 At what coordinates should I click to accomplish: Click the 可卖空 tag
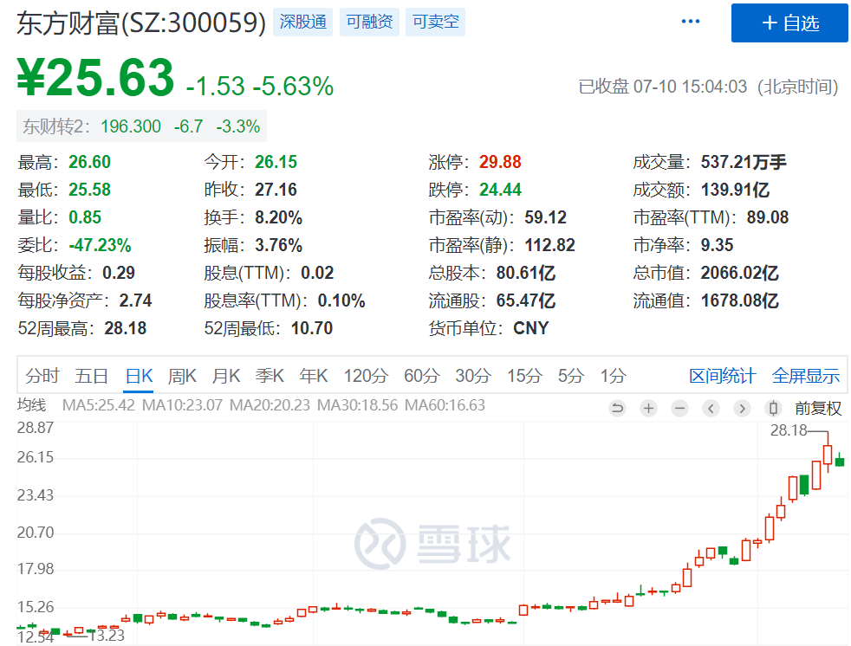tap(435, 22)
